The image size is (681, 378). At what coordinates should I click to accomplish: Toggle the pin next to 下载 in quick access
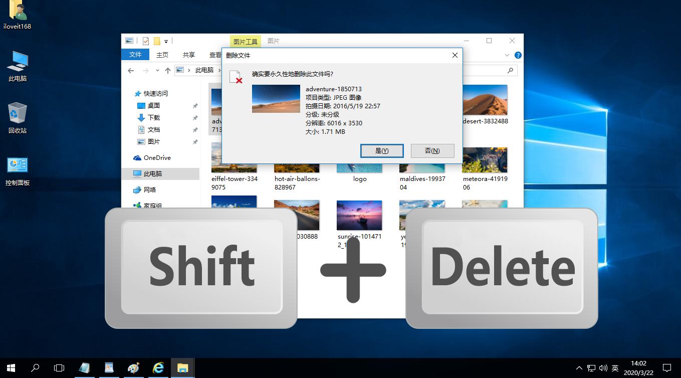coord(195,117)
